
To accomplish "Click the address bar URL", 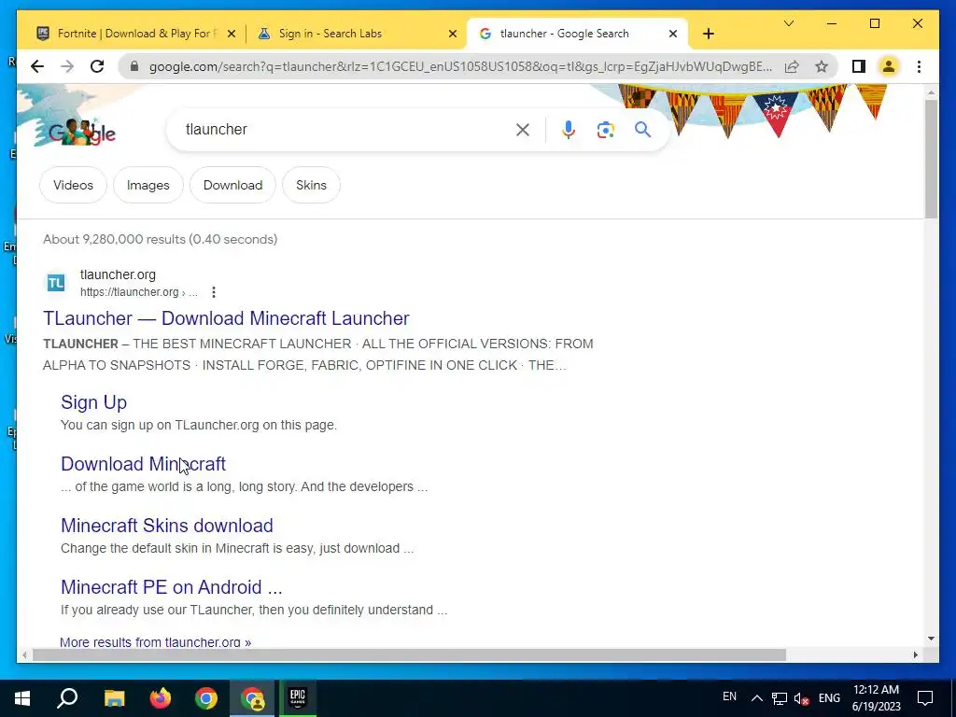I will [x=460, y=66].
